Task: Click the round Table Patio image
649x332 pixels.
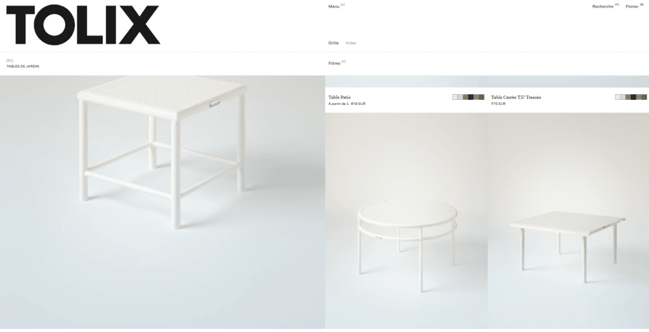Action: (x=406, y=221)
